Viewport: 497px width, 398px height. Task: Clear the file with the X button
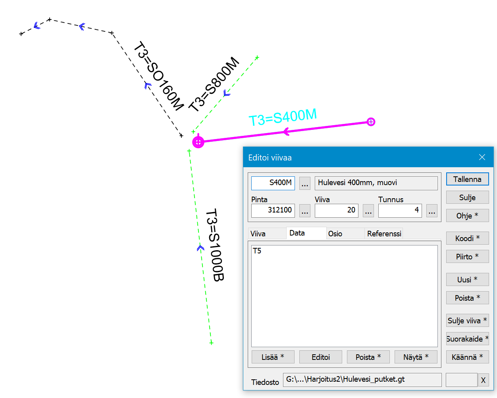pos(483,380)
